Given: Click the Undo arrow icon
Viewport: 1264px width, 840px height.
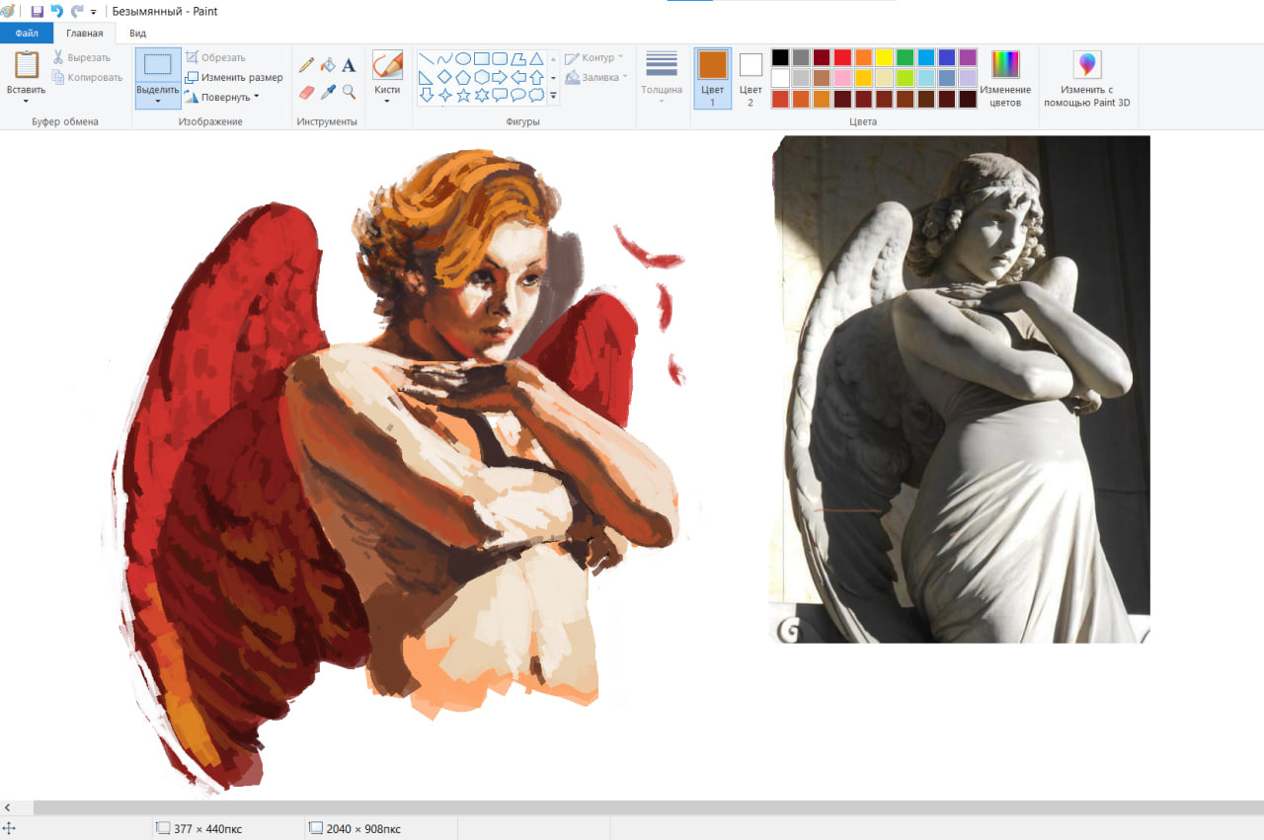Looking at the screenshot, I should pyautogui.click(x=56, y=11).
